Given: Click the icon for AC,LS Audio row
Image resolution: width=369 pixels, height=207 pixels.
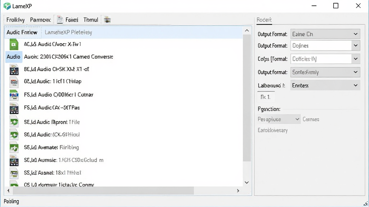Looking at the screenshot, I should pos(14,44).
